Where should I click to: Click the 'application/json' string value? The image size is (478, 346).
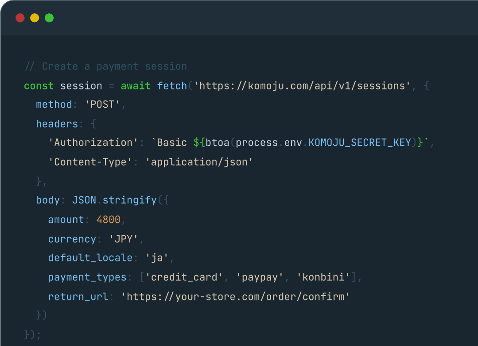point(199,162)
